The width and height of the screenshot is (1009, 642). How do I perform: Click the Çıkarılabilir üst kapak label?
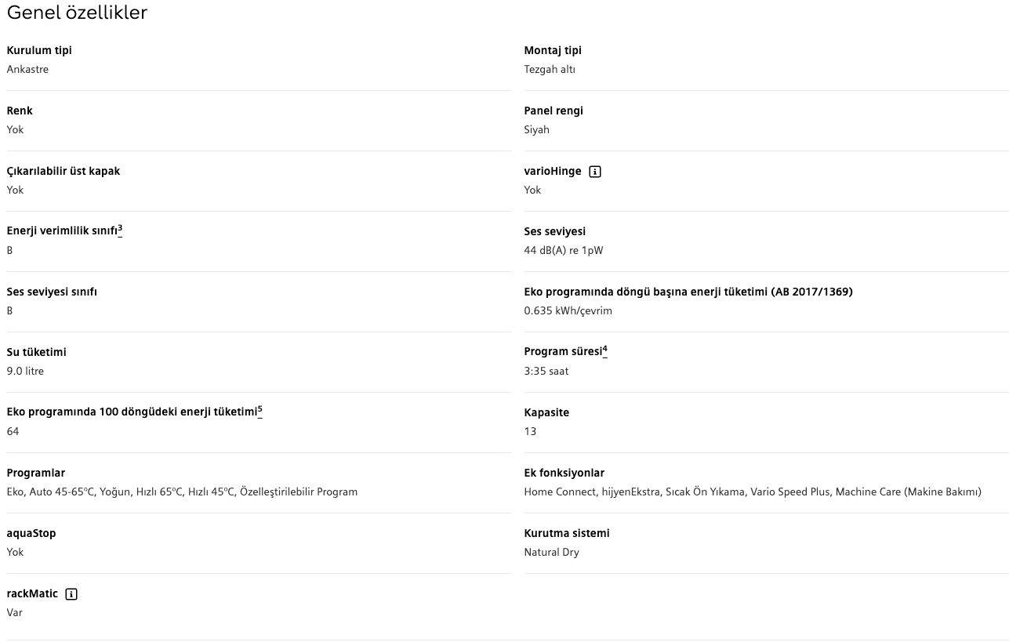(64, 171)
